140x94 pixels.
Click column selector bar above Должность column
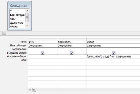coord(72,39)
